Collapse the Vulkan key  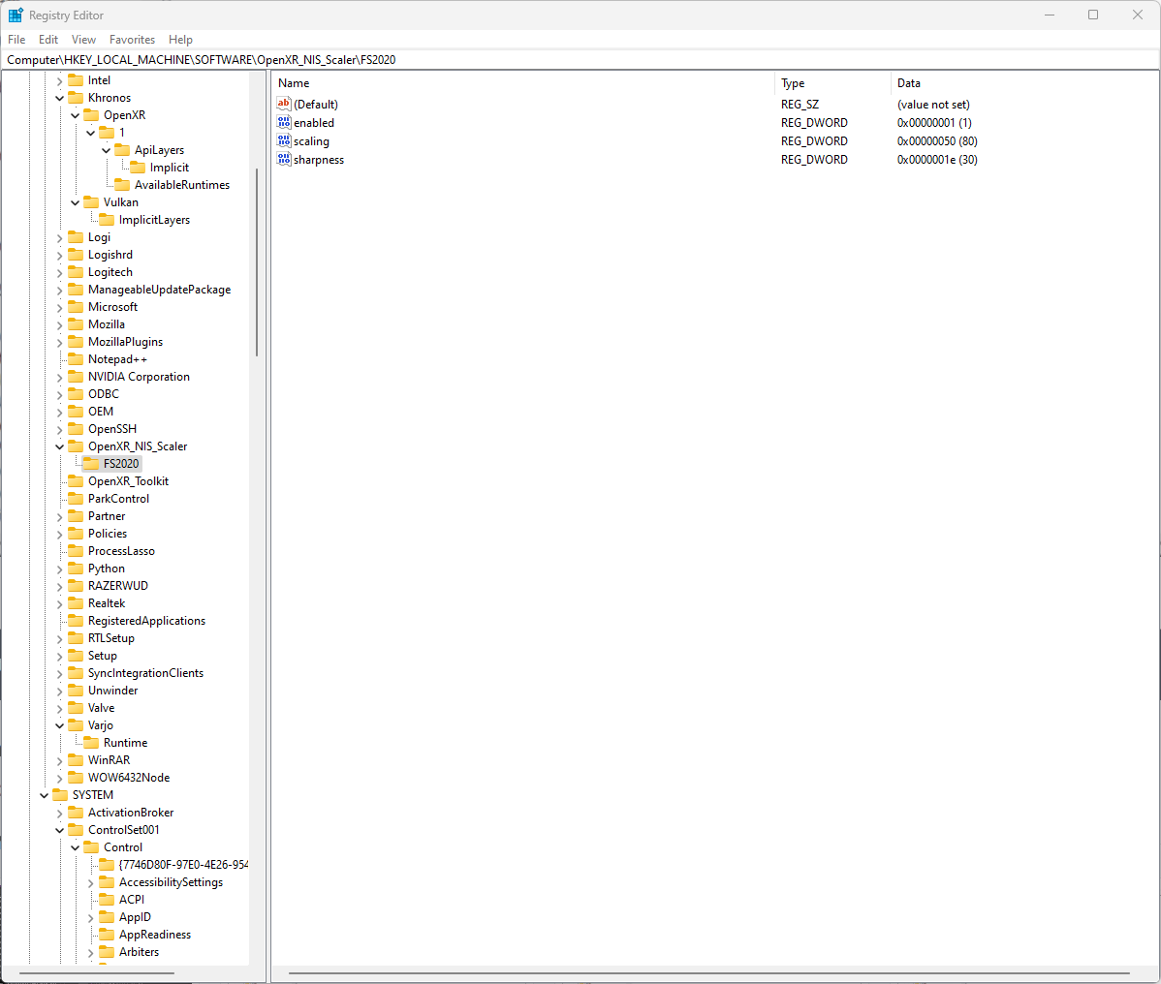[x=76, y=202]
